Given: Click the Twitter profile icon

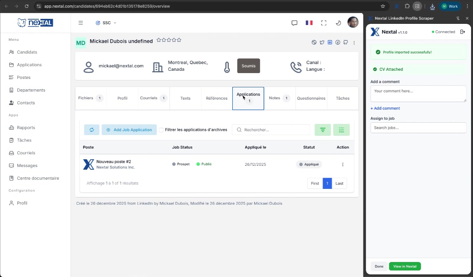Looking at the screenshot, I should point(322,42).
